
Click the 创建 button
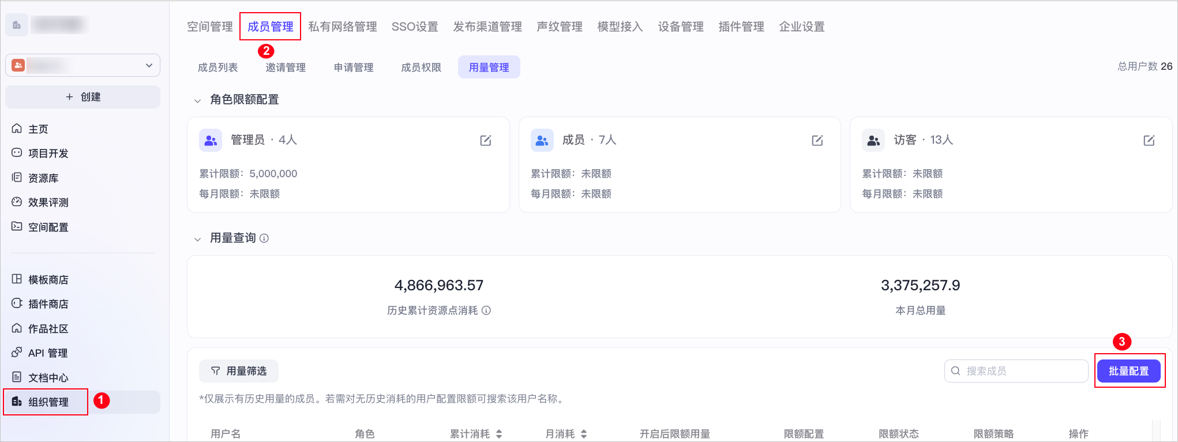click(82, 97)
